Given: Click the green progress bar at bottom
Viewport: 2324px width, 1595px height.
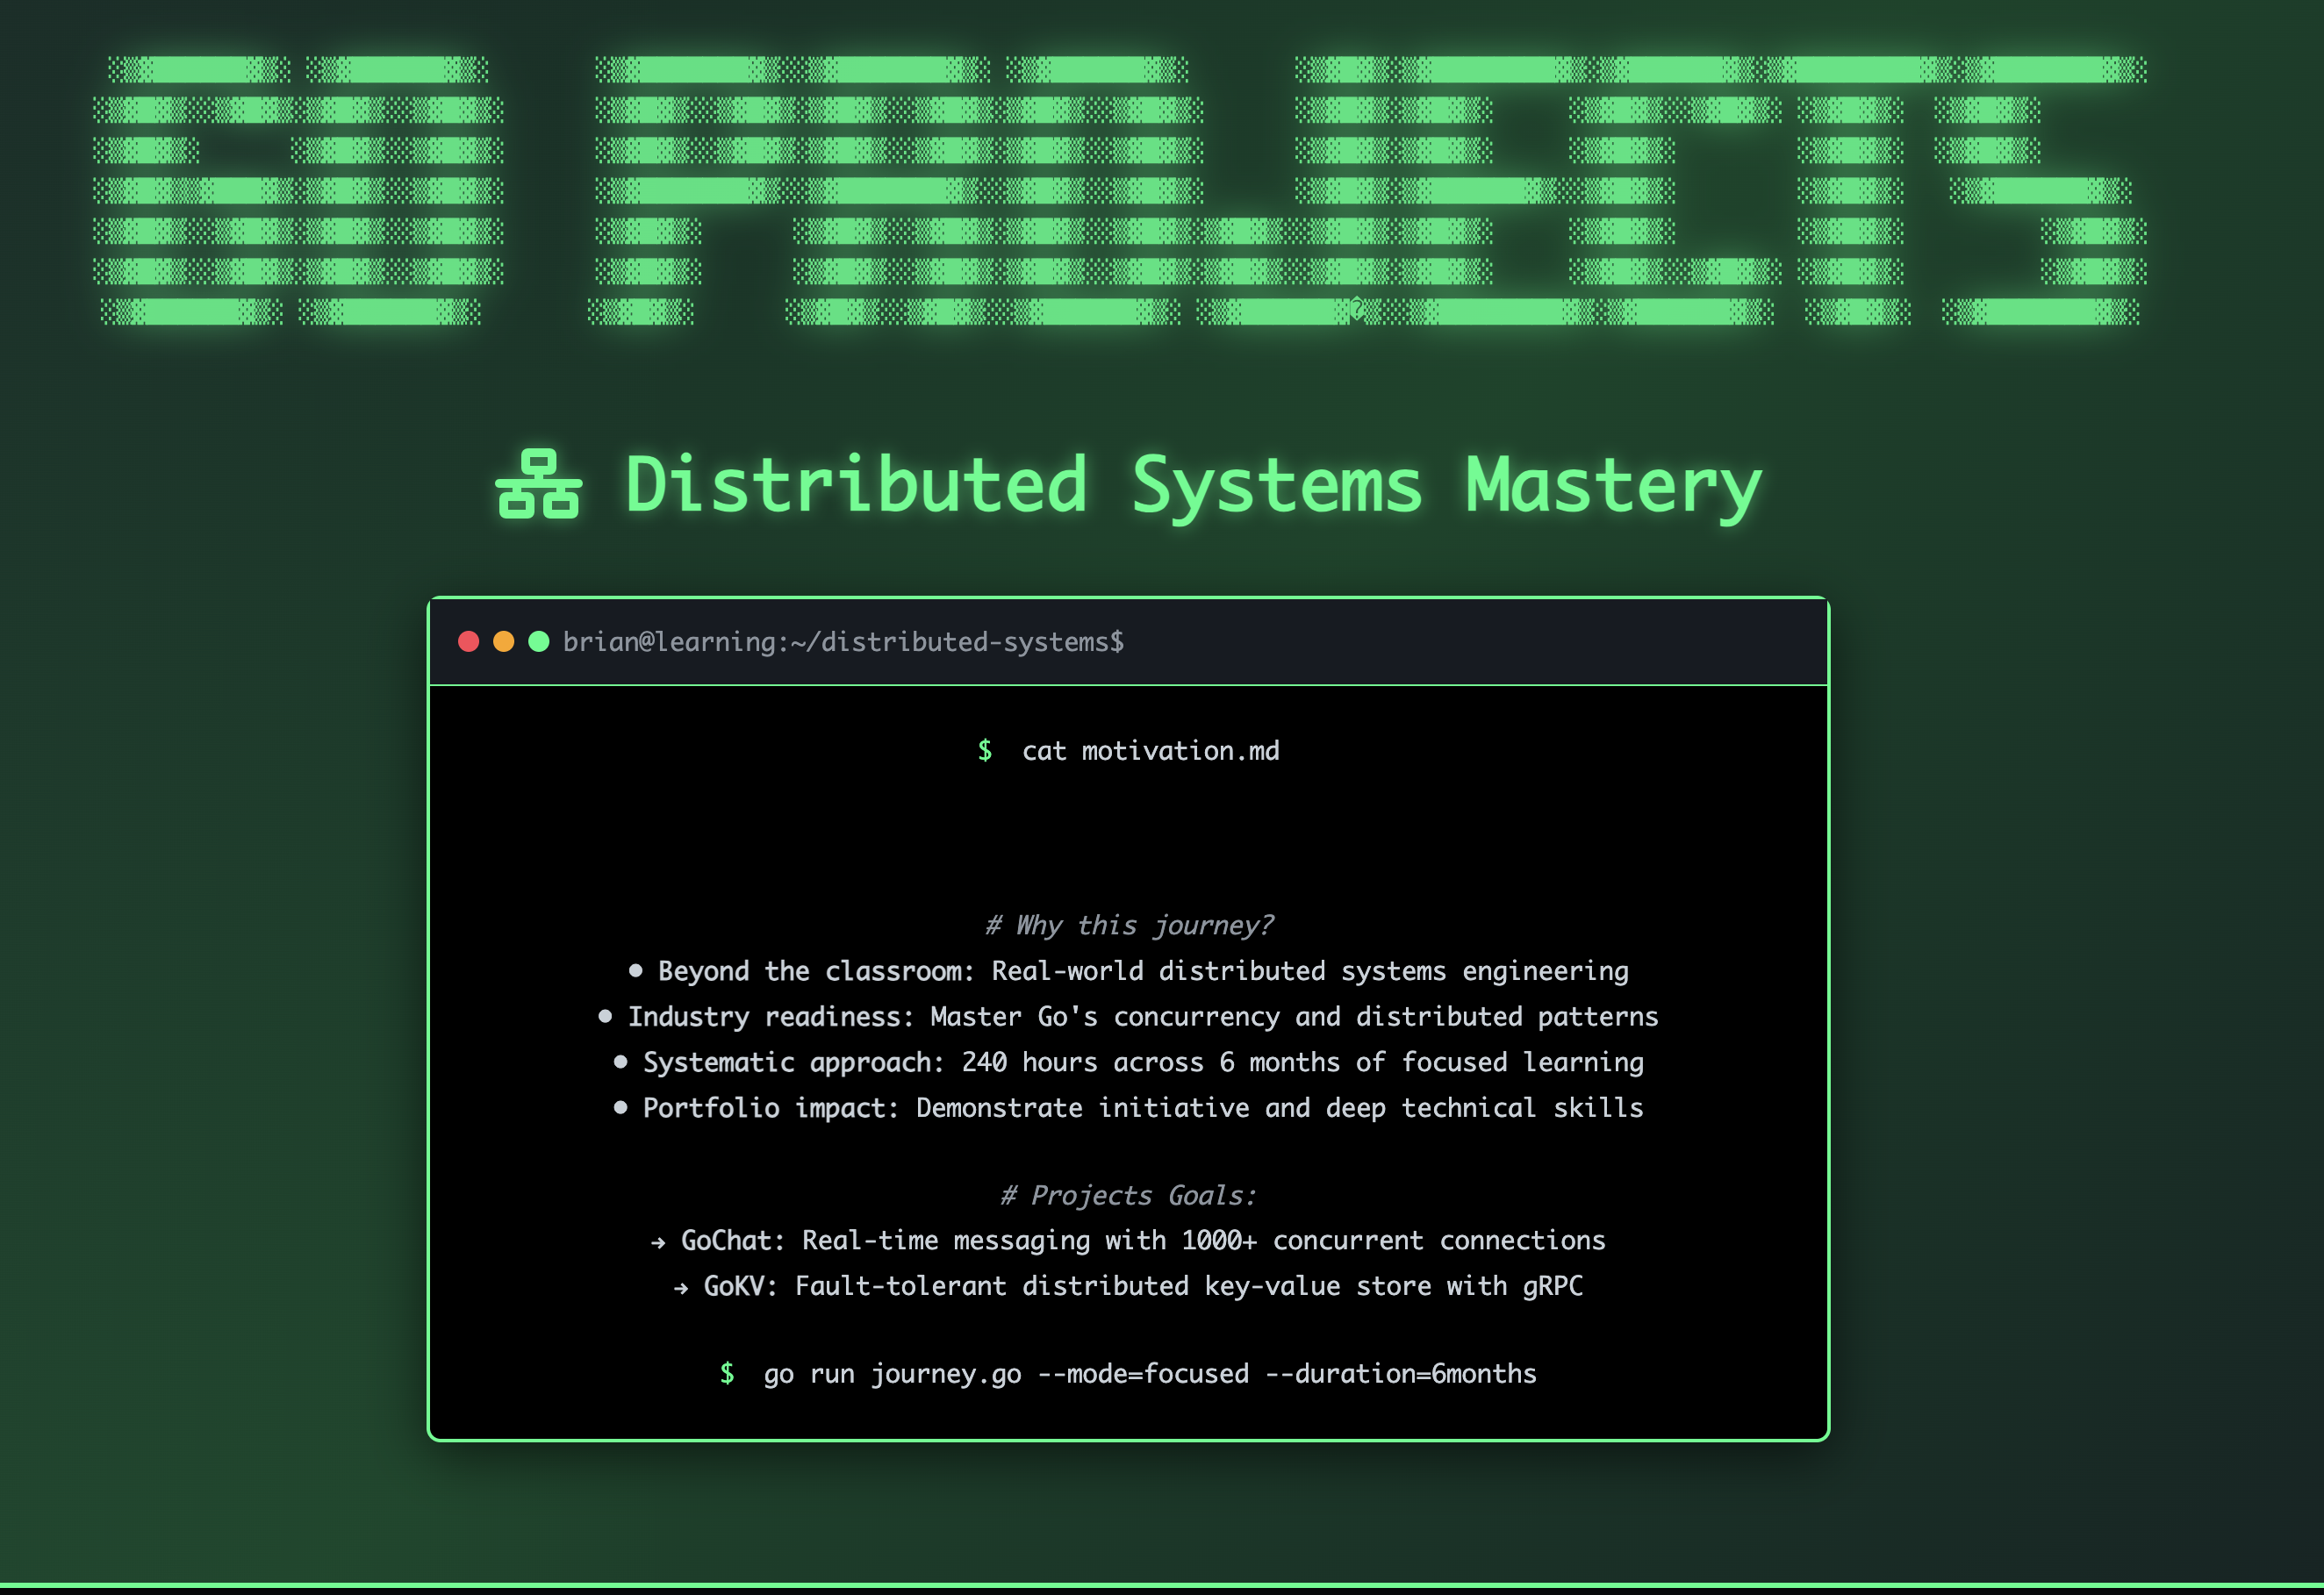Looking at the screenshot, I should click(x=1162, y=1586).
